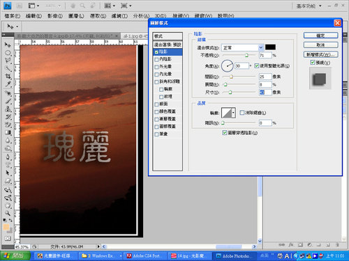Open the Windows 開始 Start button
This screenshot has width=349, height=261.
(x=15, y=256)
